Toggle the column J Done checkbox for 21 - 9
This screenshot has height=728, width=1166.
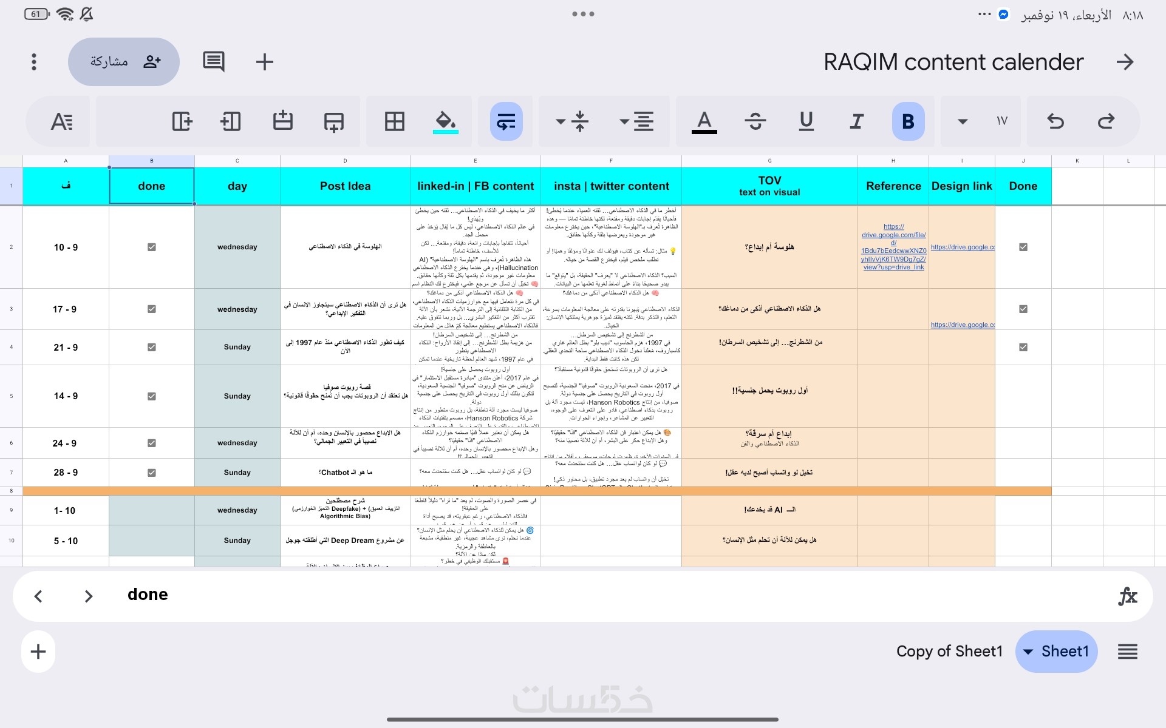point(1023,347)
